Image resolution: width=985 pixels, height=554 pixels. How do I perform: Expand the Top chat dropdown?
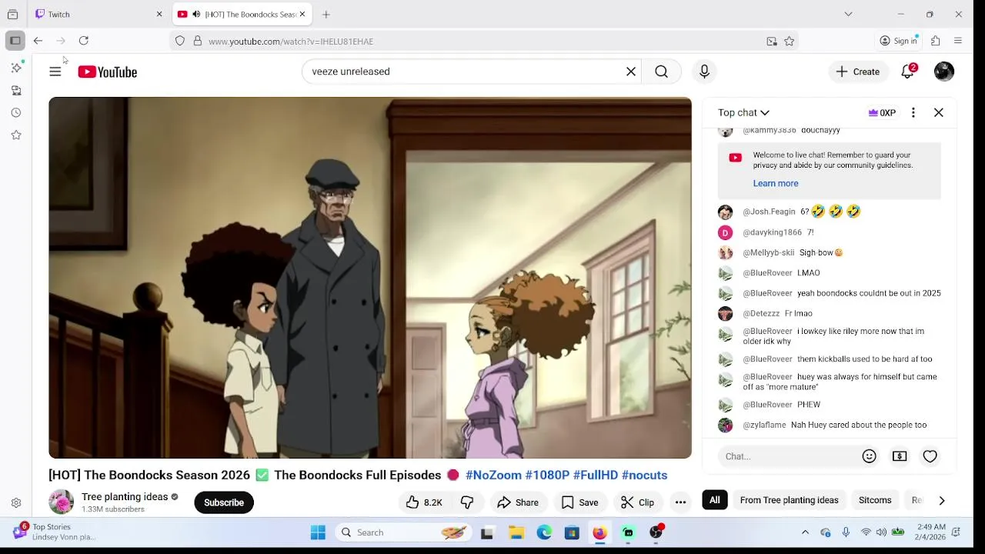pyautogui.click(x=743, y=112)
